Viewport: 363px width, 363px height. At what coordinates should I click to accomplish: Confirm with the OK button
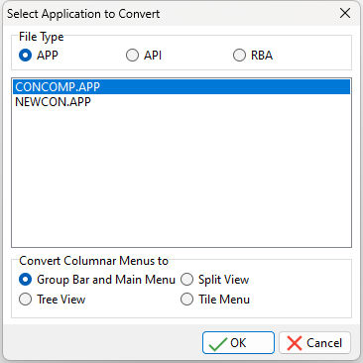pyautogui.click(x=238, y=343)
